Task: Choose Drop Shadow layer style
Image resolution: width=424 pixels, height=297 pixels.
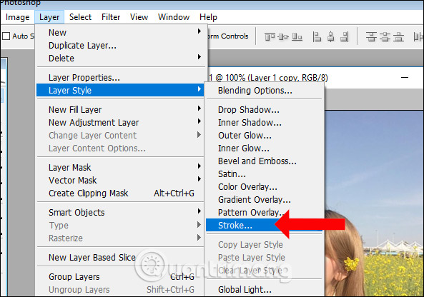Action: 265,110
